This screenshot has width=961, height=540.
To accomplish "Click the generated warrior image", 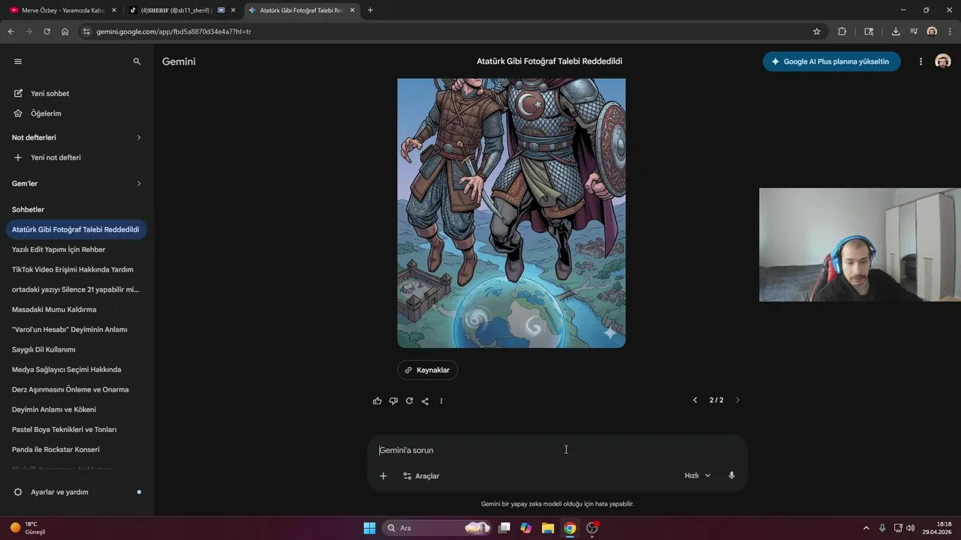I will [x=511, y=213].
